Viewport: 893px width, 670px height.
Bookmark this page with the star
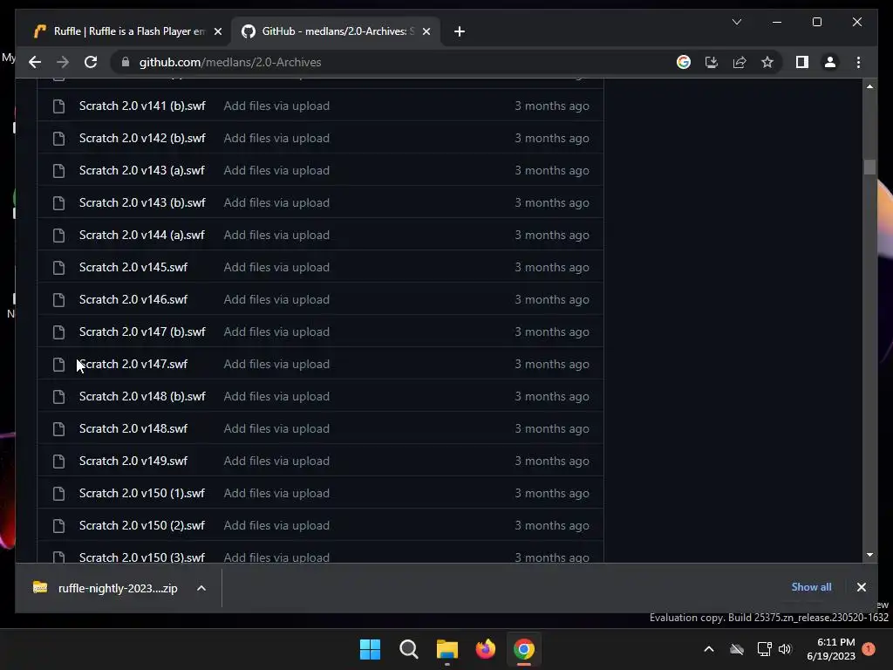(767, 62)
